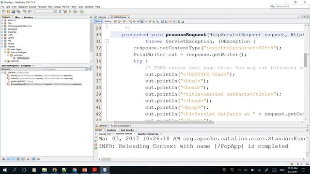310x174 pixels.
Task: Click the GetParts breadcrumb below the editor
Action: [x=102, y=126]
